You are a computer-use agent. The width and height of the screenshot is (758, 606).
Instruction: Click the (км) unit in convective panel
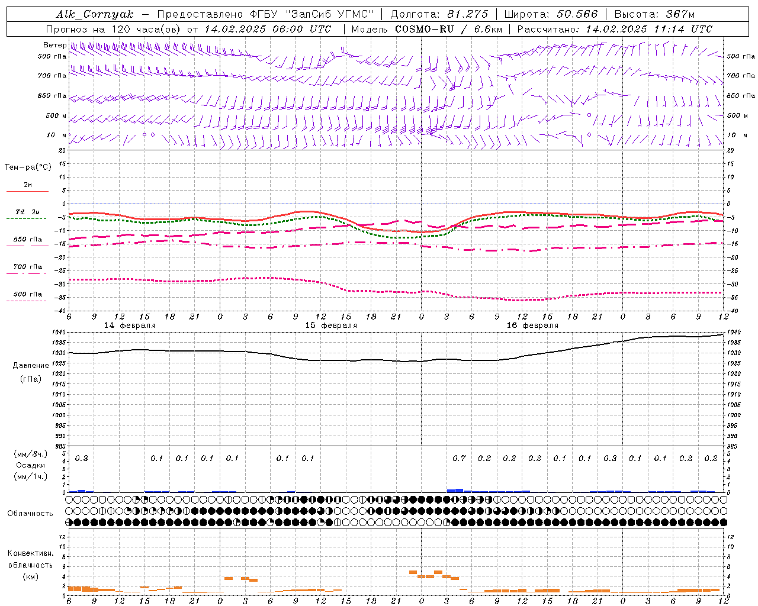(x=30, y=576)
